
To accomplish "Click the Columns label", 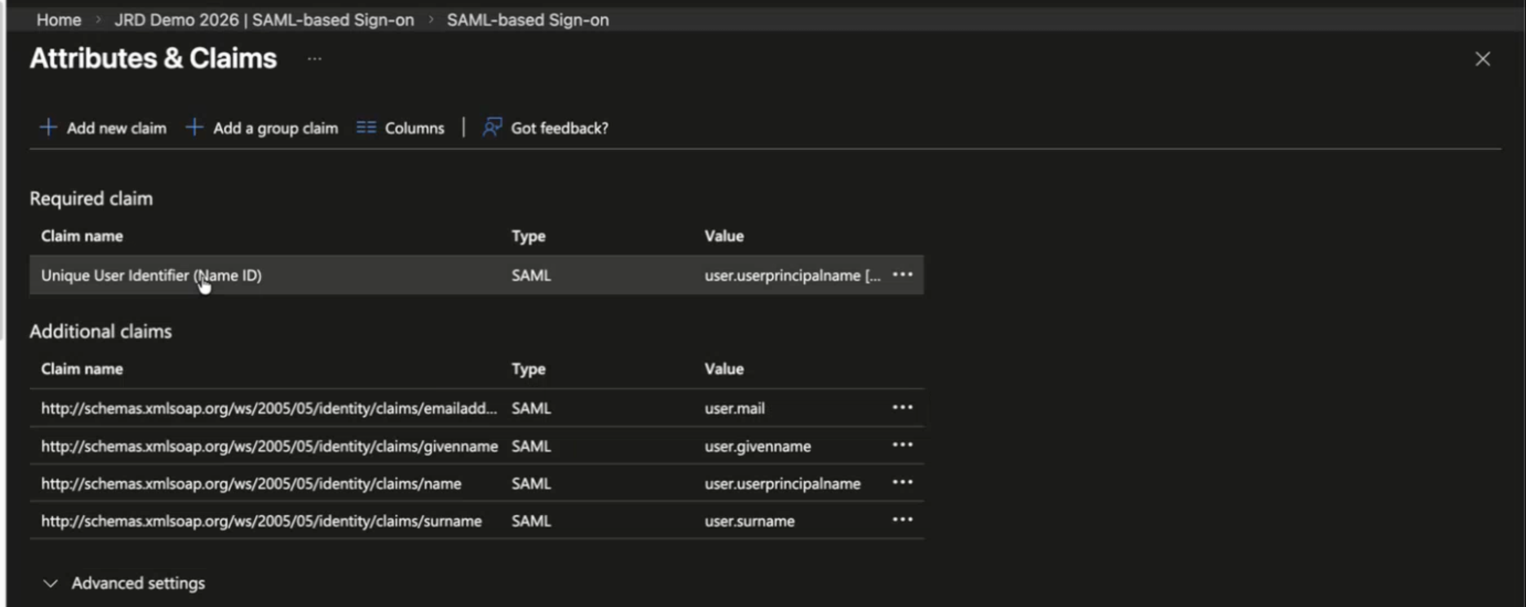I will pyautogui.click(x=415, y=128).
